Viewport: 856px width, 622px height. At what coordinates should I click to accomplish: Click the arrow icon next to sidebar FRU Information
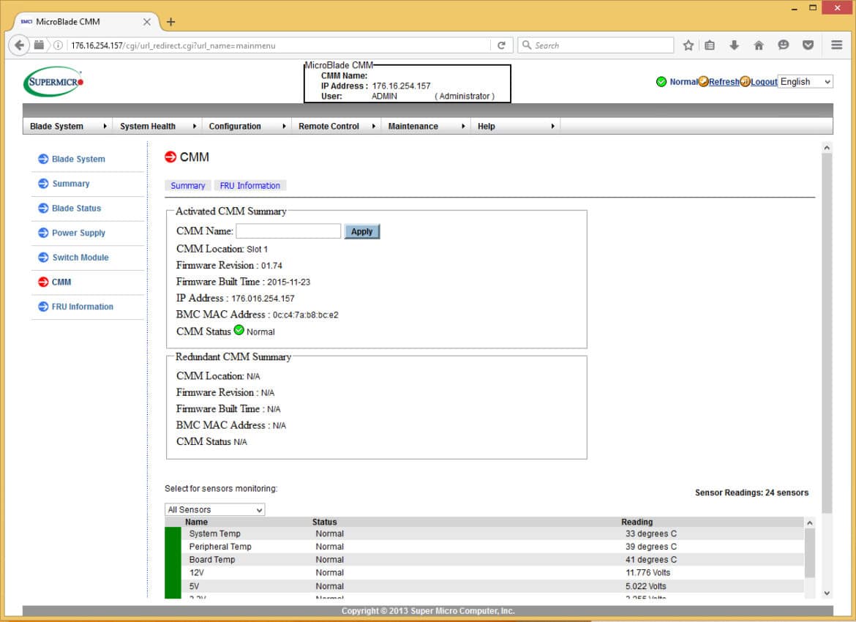pyautogui.click(x=43, y=307)
